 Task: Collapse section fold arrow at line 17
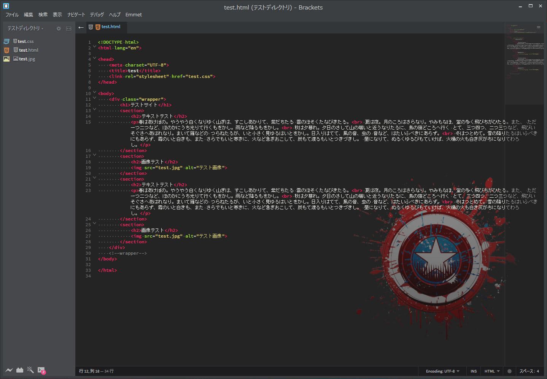tap(94, 155)
